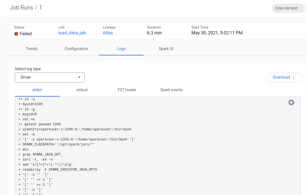Click the Job Runs breadcrumb
Image resolution: width=307 pixels, height=195 pixels.
point(21,8)
